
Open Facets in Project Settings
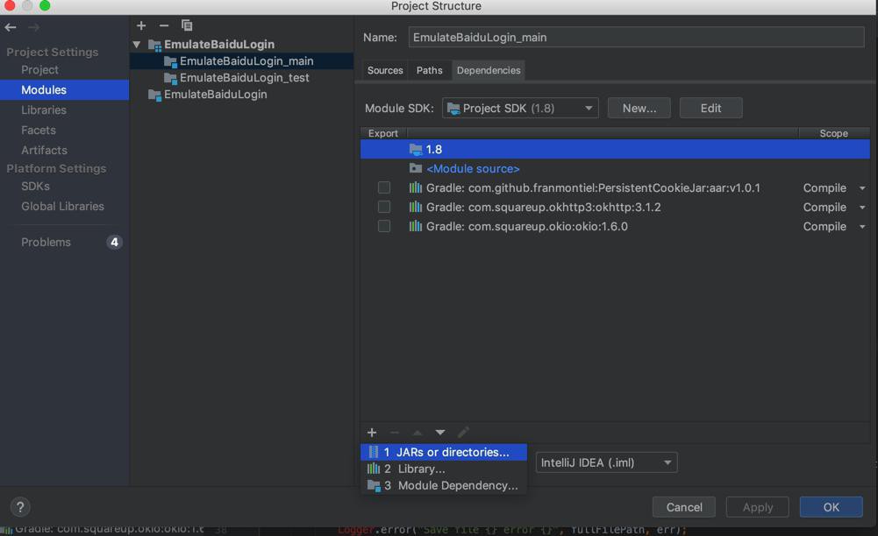click(x=39, y=130)
